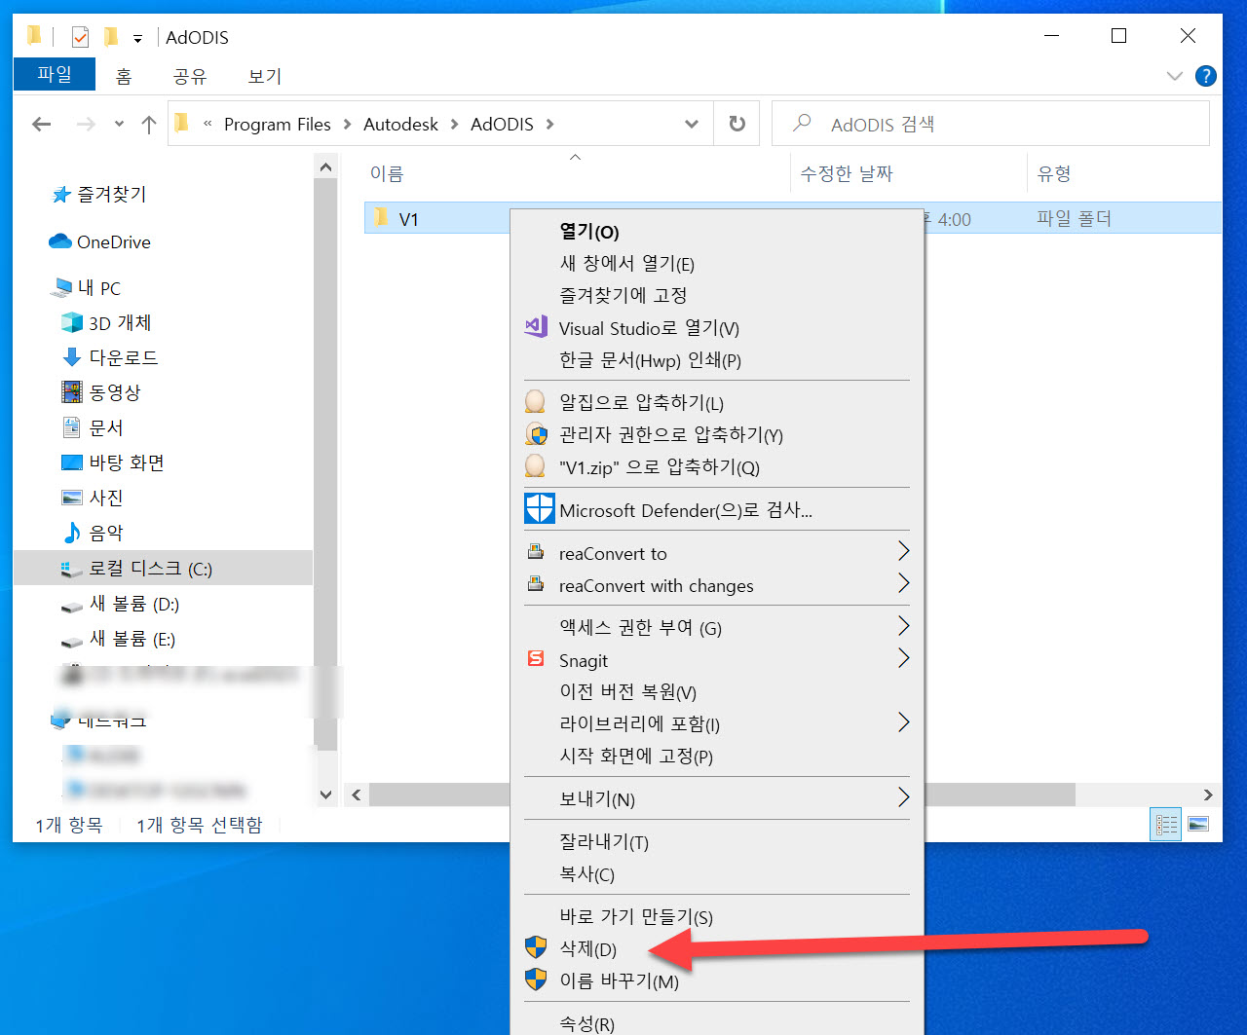Click the navigation pane scroll up arrow
The width and height of the screenshot is (1247, 1035).
[x=325, y=167]
